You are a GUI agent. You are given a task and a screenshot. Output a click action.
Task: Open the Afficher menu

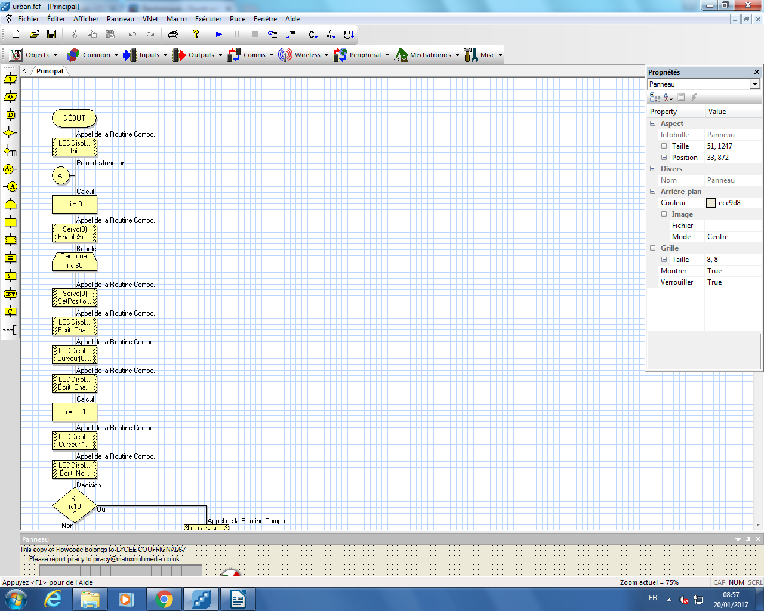coord(86,19)
